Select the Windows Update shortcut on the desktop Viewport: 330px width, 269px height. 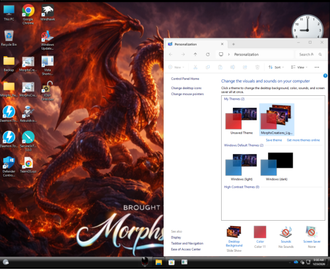(48, 40)
